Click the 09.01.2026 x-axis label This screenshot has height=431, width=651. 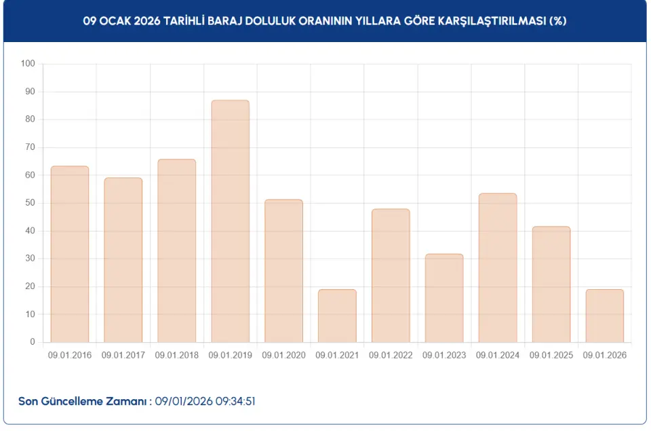(x=605, y=355)
